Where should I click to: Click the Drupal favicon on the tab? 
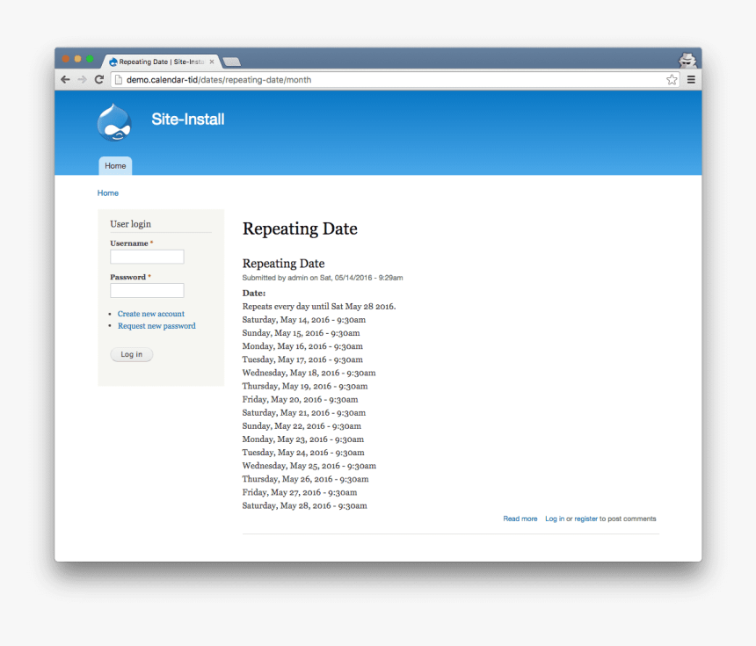pos(113,62)
